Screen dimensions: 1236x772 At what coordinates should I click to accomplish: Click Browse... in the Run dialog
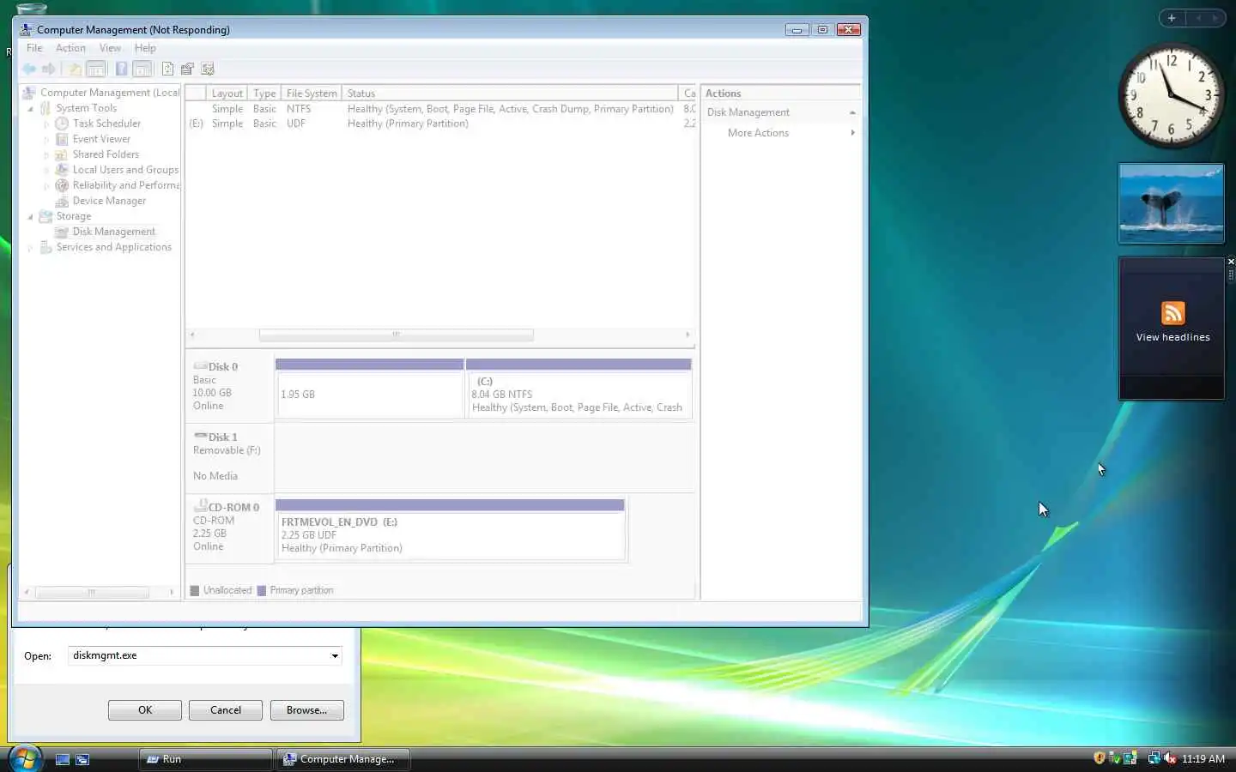click(x=306, y=710)
